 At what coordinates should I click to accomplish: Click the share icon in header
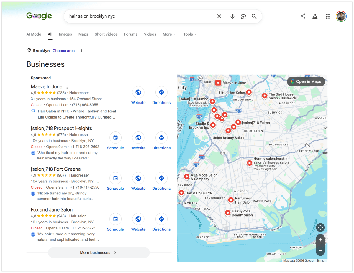coord(303,16)
